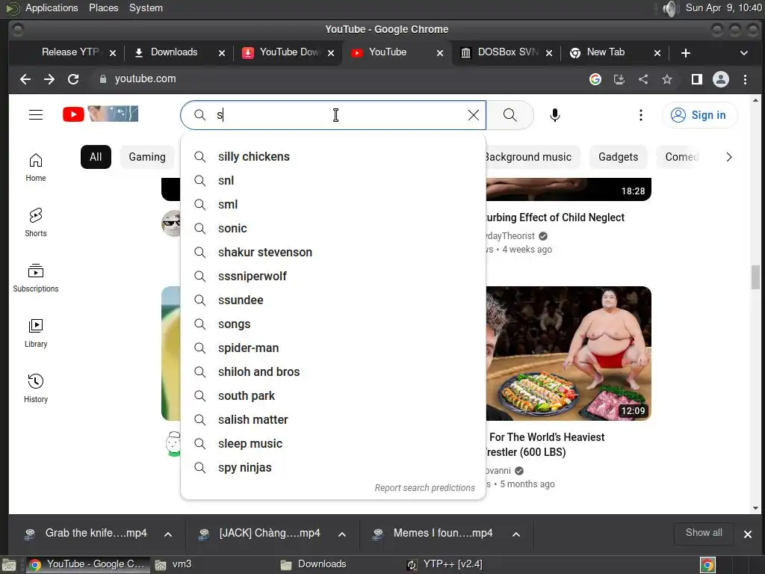Click Show all downloads button
This screenshot has height=574, width=765.
(704, 533)
